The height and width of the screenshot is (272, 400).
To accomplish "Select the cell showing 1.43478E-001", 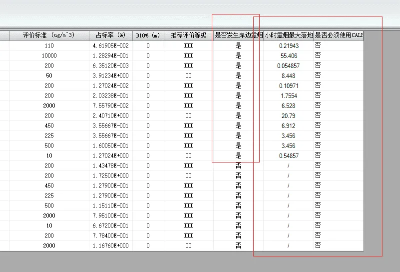I will (111, 165).
